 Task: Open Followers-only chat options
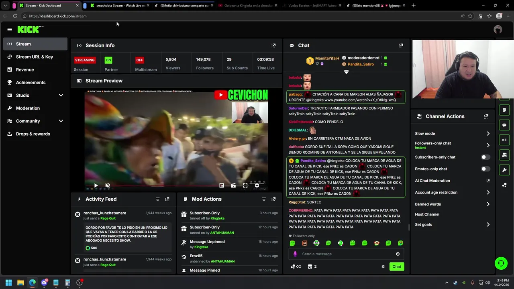(452, 145)
